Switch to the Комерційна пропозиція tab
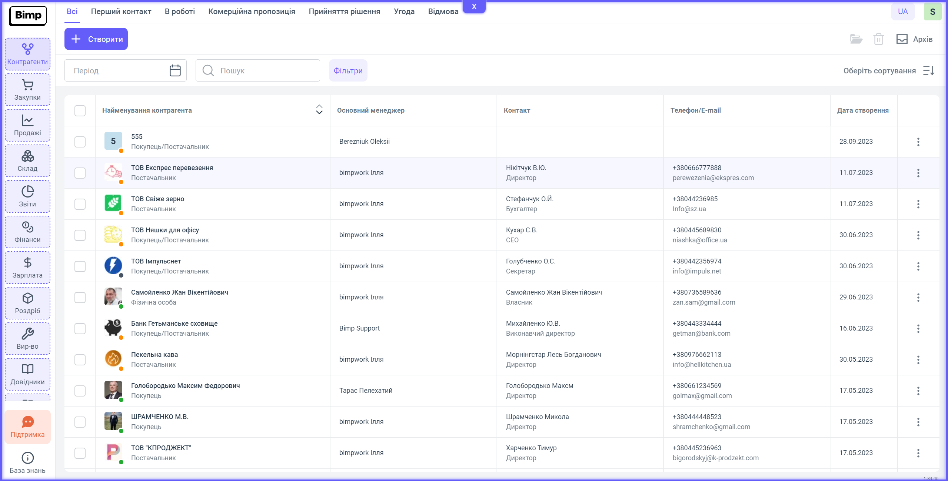The width and height of the screenshot is (948, 481). pyautogui.click(x=252, y=11)
